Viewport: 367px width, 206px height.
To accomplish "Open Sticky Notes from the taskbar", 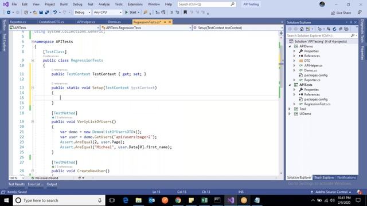I will click(191, 200).
